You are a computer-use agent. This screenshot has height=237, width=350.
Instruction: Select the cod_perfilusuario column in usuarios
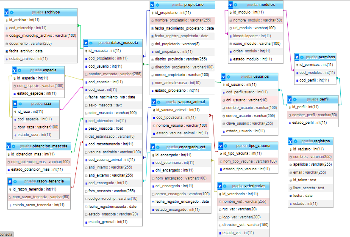(x=247, y=92)
